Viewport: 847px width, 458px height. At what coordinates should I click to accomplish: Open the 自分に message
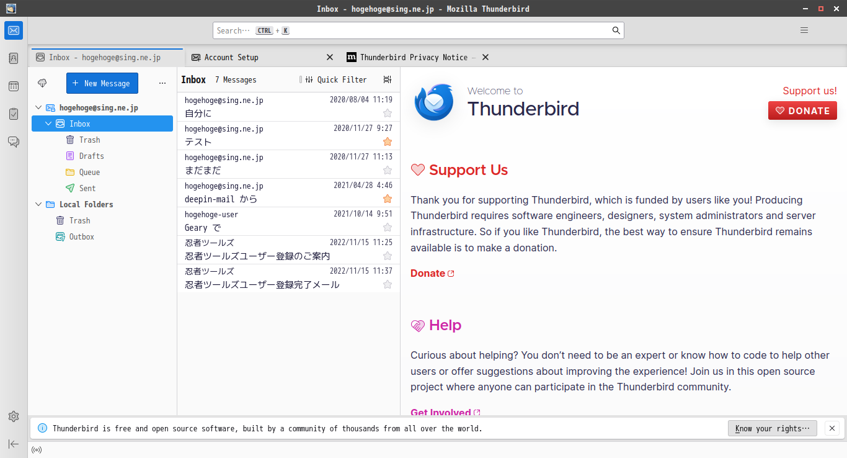click(x=288, y=107)
